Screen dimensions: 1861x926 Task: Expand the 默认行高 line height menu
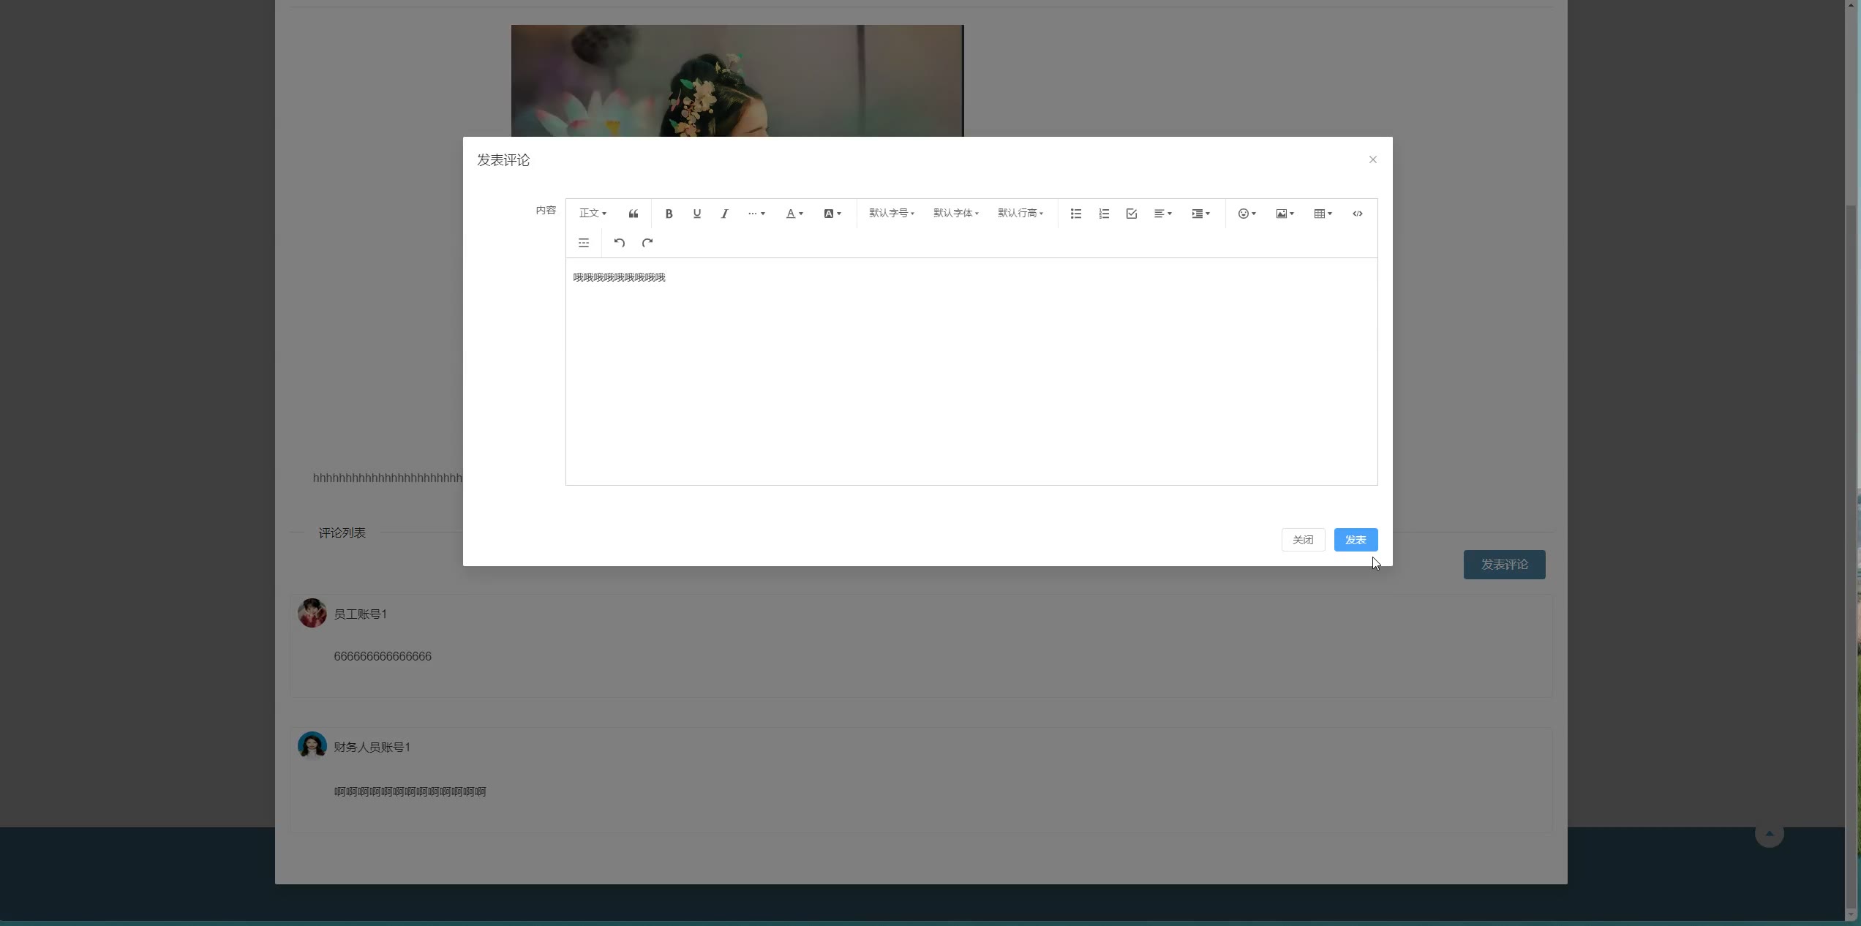point(1020,214)
